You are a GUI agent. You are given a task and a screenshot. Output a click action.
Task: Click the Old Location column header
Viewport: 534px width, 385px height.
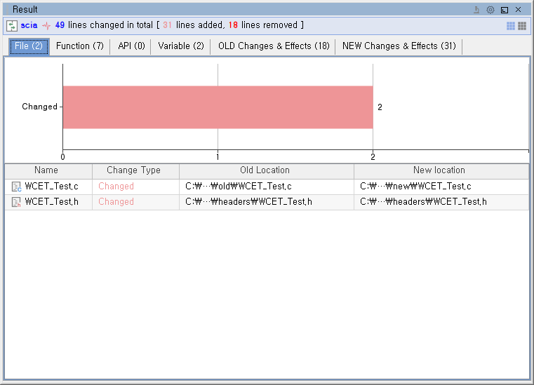coord(265,170)
